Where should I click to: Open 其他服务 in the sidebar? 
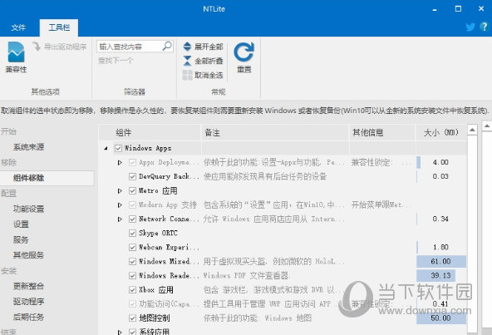click(28, 255)
